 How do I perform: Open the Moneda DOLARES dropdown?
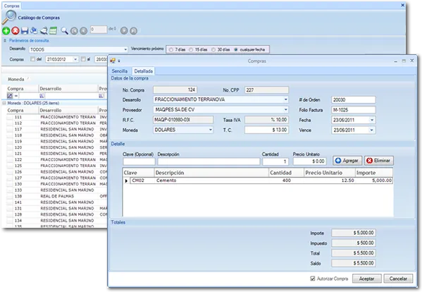pyautogui.click(x=211, y=130)
